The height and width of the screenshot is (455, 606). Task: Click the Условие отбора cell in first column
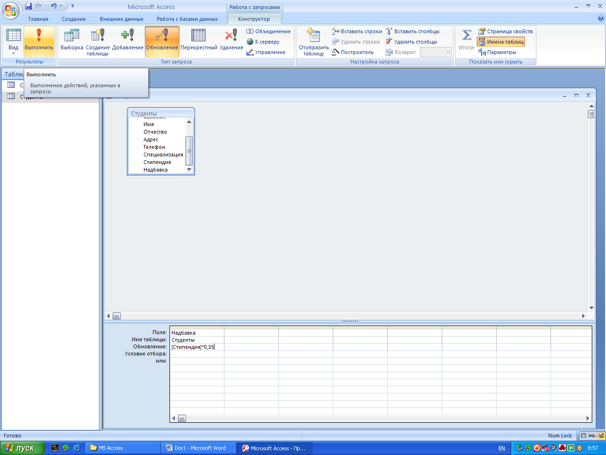click(197, 354)
